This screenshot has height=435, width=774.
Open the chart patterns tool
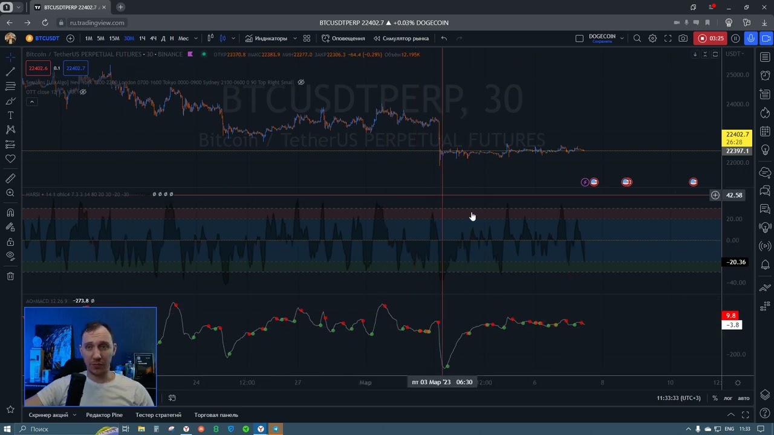click(x=10, y=129)
